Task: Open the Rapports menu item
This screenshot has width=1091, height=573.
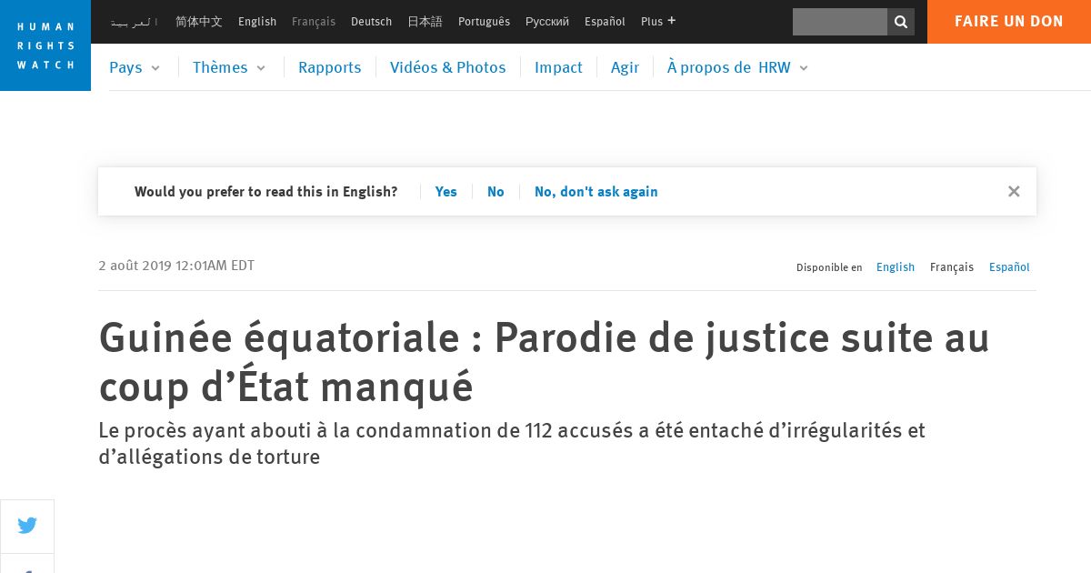Action: [x=329, y=67]
